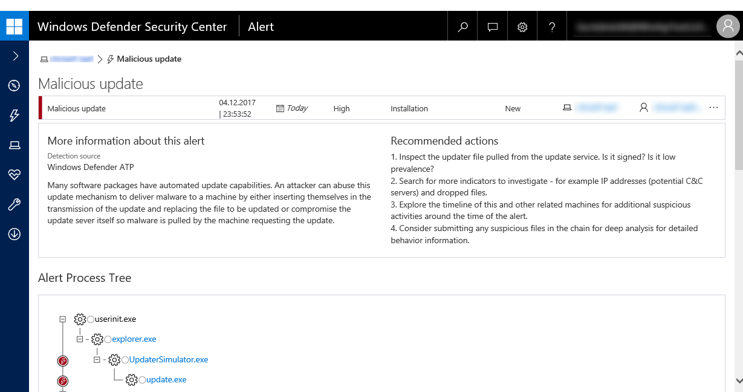Open settings gear in the header bar

(x=522, y=27)
